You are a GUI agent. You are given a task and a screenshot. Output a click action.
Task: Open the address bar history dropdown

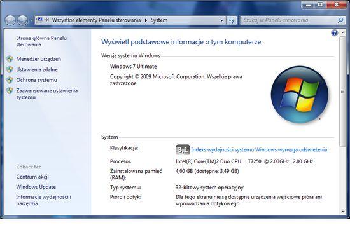[x=221, y=20]
